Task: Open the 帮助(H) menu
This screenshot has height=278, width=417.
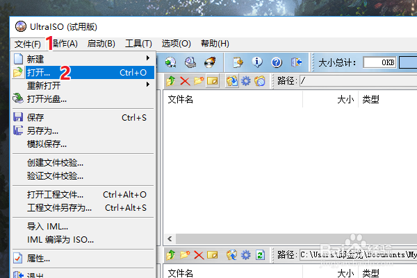Action: [x=215, y=44]
